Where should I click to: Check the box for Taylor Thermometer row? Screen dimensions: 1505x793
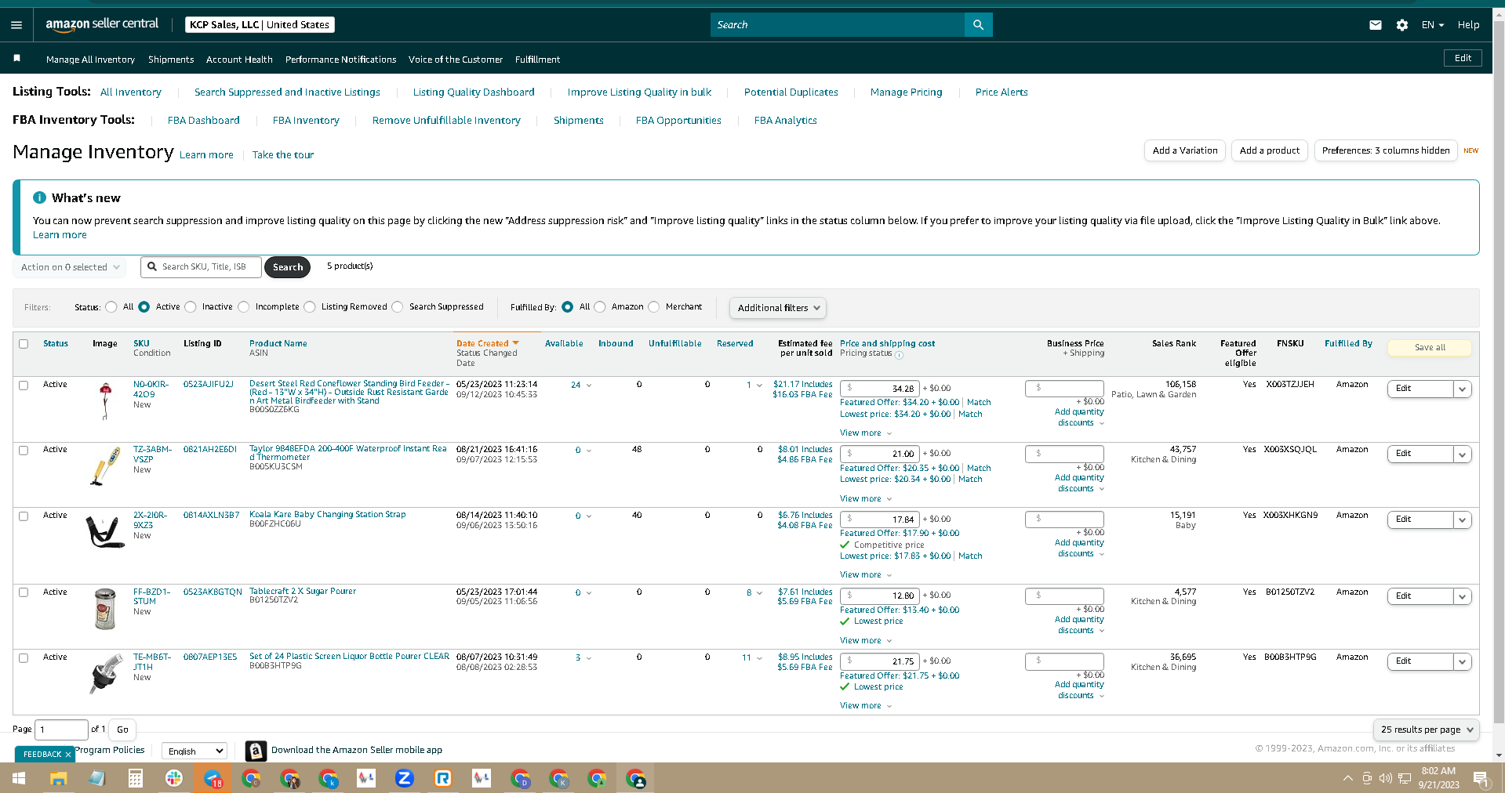24,451
